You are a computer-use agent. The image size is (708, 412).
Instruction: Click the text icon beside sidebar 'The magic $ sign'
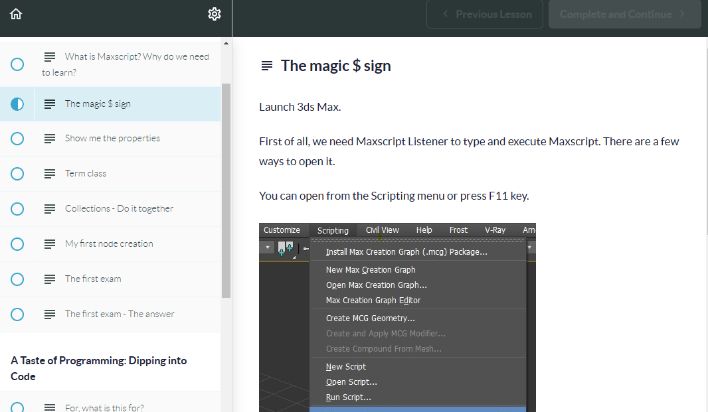(50, 104)
